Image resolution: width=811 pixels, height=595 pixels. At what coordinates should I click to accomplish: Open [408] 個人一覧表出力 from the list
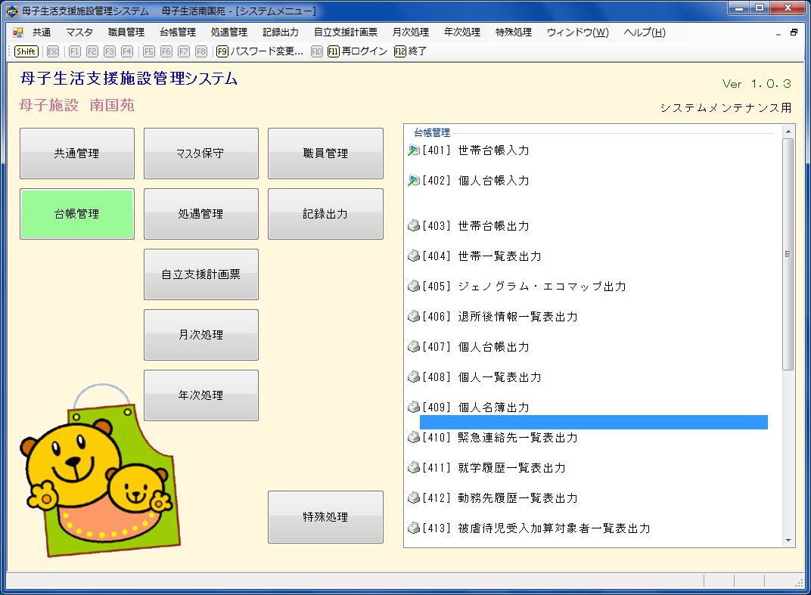point(499,377)
